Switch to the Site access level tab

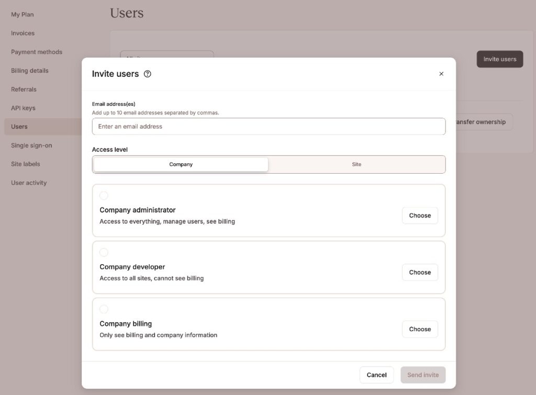(x=356, y=164)
